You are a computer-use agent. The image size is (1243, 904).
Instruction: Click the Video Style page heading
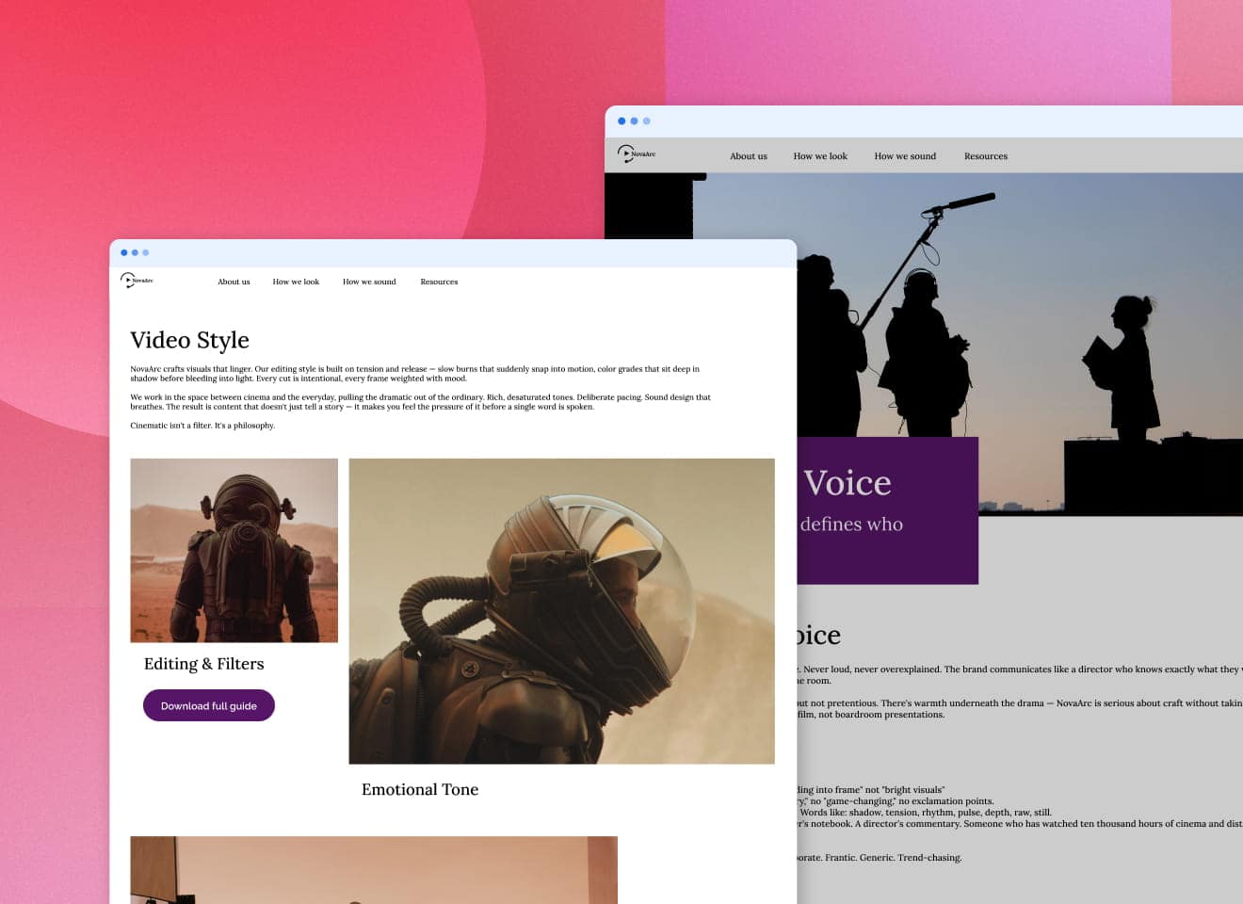coord(189,340)
